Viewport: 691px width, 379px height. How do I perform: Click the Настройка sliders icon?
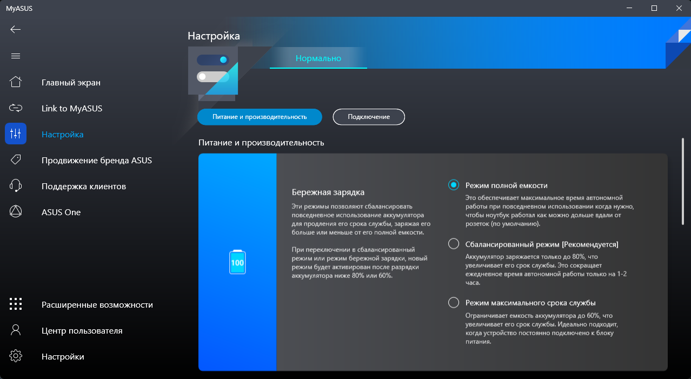pos(16,134)
